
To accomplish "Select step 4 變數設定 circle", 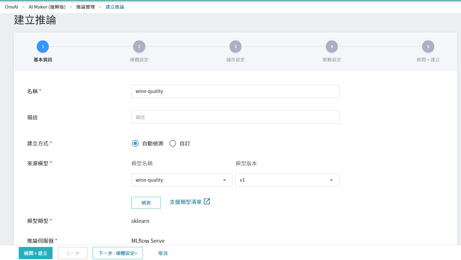I will (x=331, y=47).
